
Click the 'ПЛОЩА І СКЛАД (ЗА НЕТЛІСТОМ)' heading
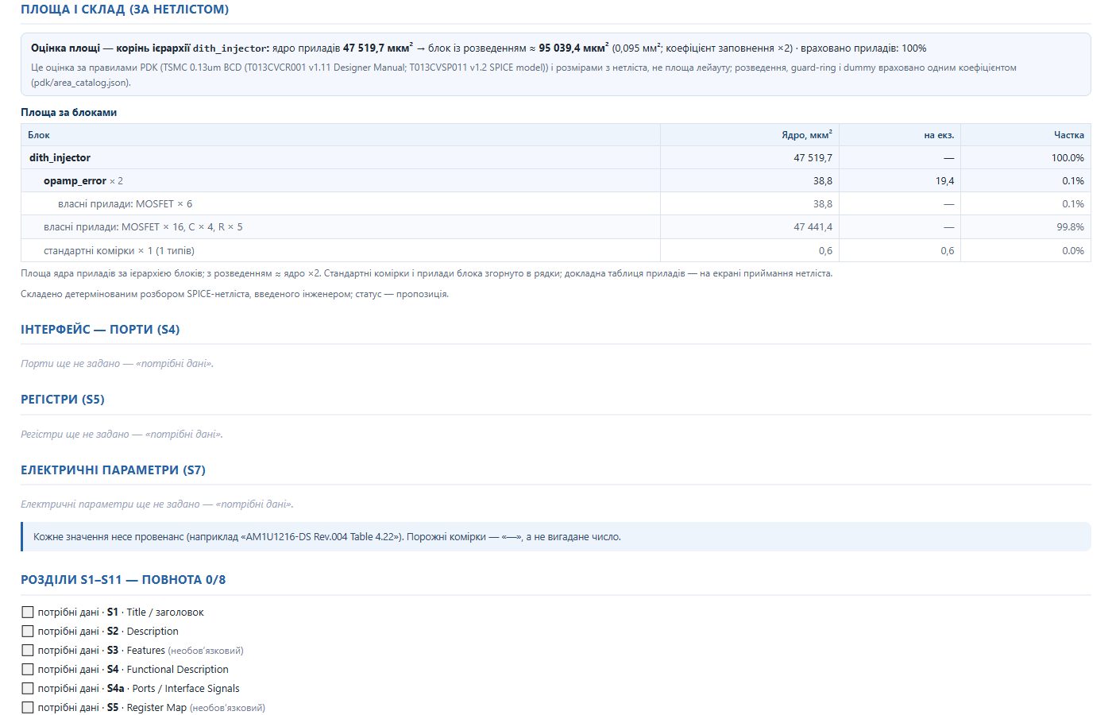[125, 10]
